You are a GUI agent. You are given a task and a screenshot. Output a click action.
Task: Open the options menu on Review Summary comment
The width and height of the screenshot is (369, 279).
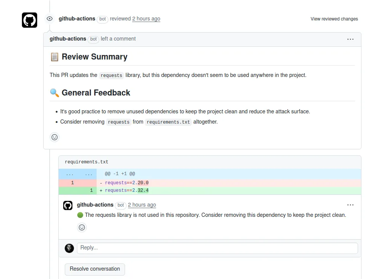350,39
